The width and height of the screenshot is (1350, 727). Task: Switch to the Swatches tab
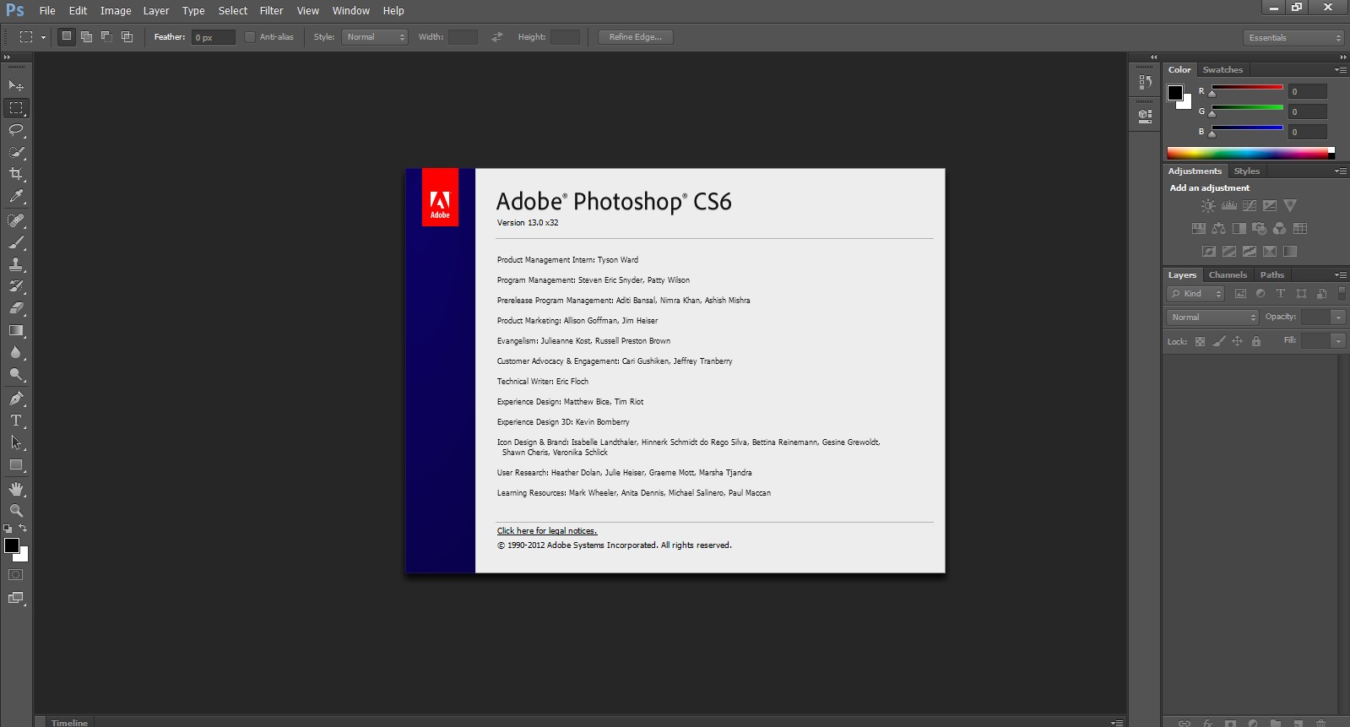(x=1223, y=70)
